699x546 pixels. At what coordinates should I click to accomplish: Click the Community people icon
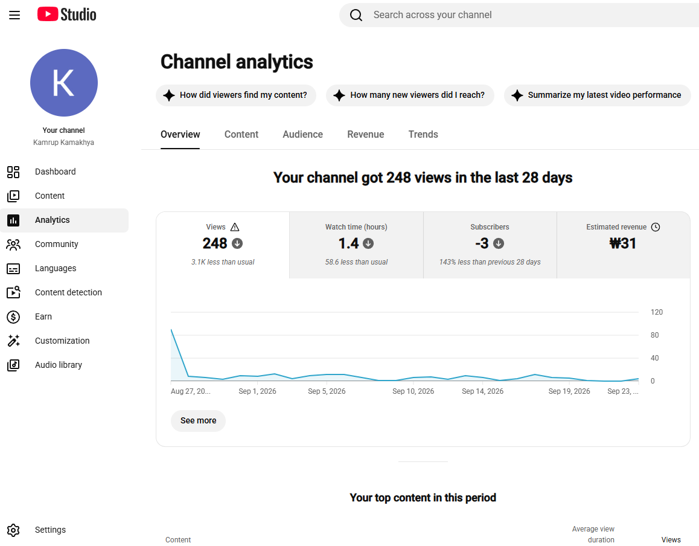point(13,245)
